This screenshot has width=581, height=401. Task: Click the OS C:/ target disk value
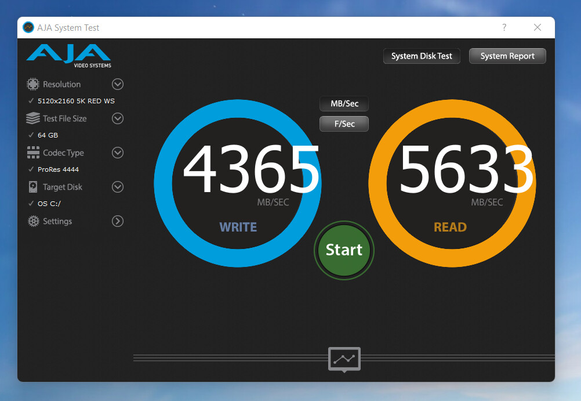click(49, 204)
